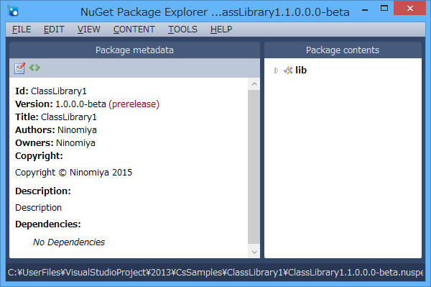Open the HELP menu
The height and width of the screenshot is (287, 431).
[221, 29]
